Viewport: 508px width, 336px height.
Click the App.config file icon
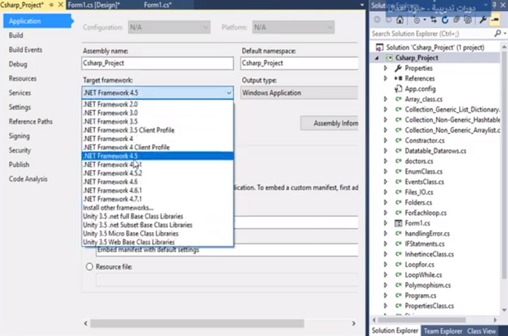pyautogui.click(x=398, y=89)
